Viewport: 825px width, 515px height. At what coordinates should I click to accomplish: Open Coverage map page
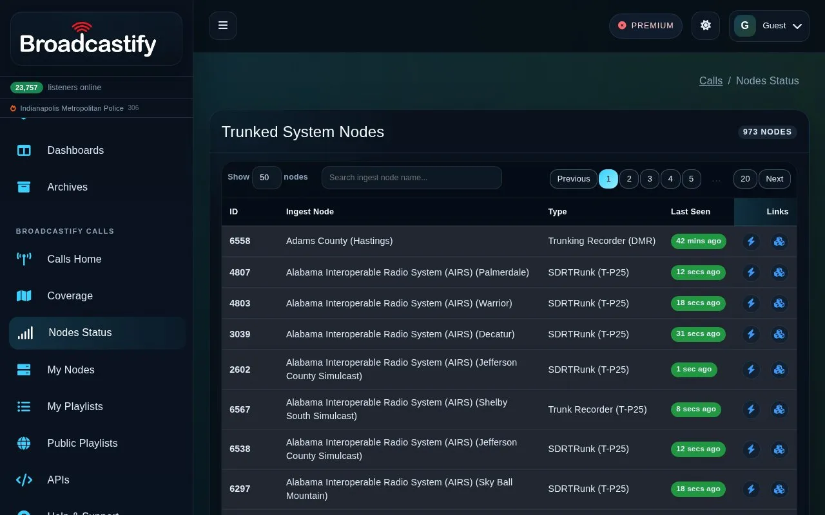[97, 295]
